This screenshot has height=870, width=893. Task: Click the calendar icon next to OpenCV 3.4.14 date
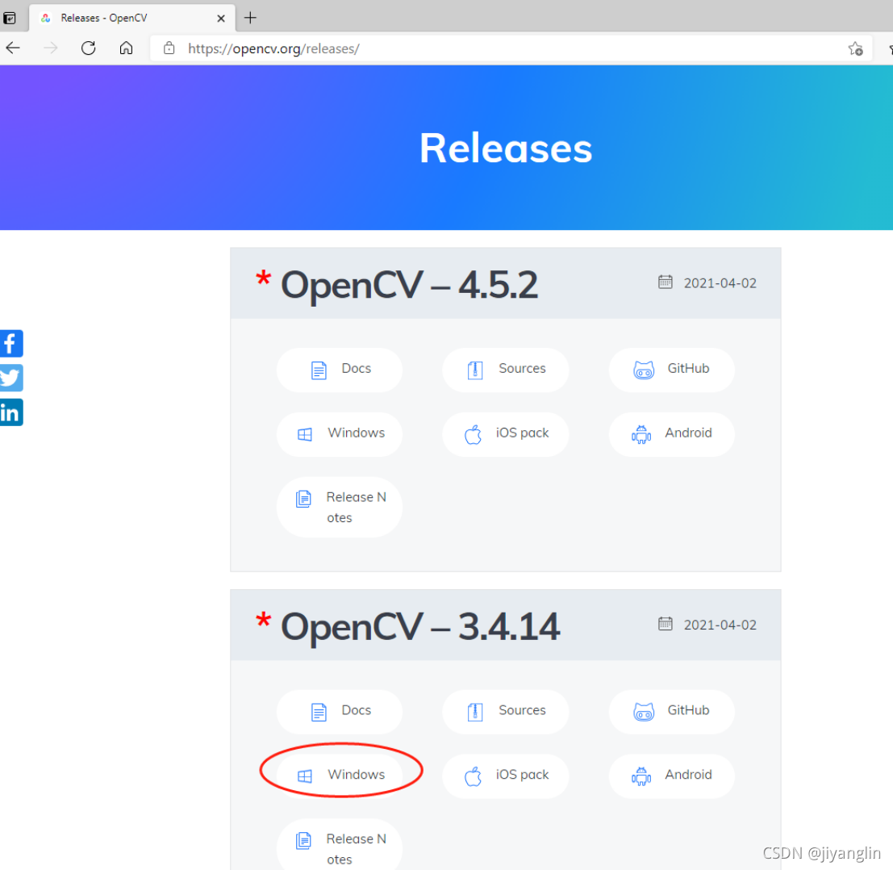pyautogui.click(x=666, y=624)
